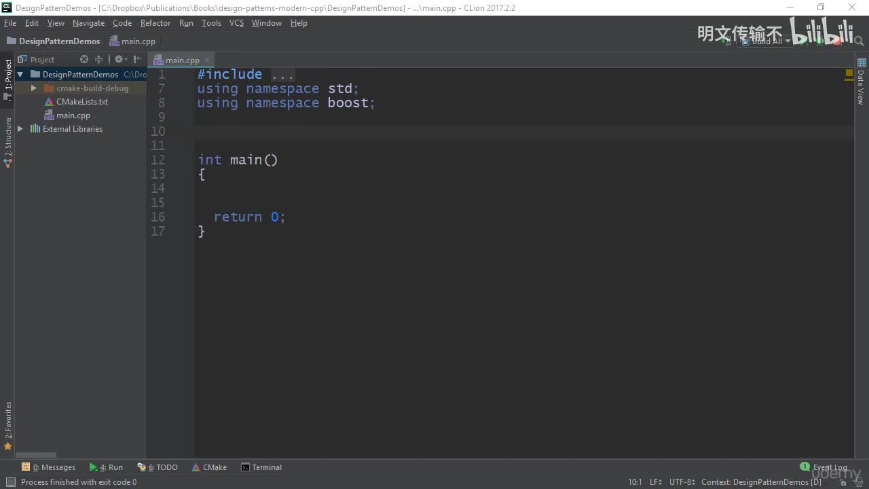The image size is (869, 489).
Task: Open the Messages tool window
Action: pos(48,467)
